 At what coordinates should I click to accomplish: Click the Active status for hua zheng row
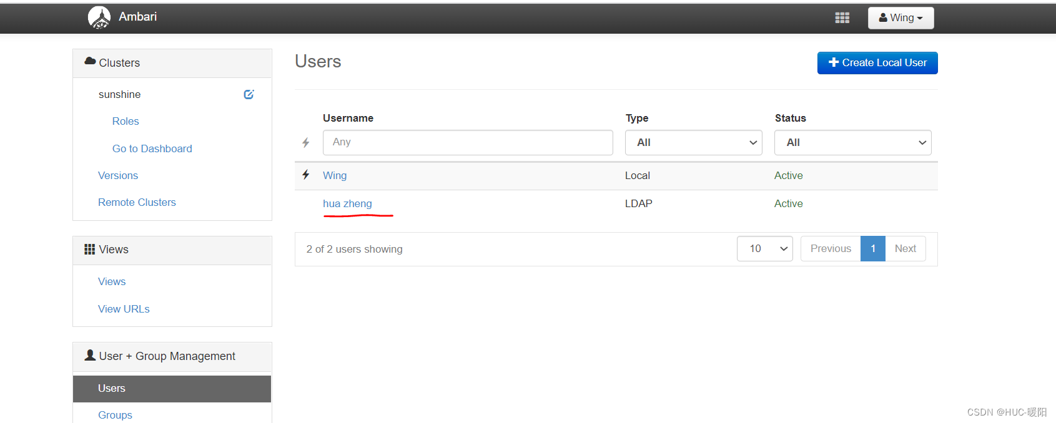[x=789, y=203]
